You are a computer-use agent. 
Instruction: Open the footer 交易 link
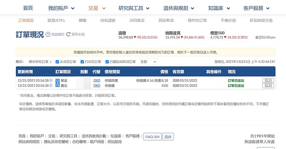(x=52, y=136)
